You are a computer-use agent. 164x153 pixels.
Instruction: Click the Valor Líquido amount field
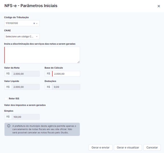(x=25, y=87)
